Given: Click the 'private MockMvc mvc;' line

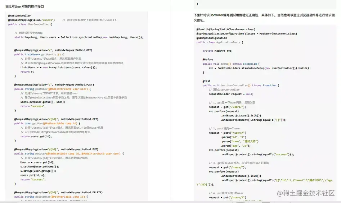Looking at the screenshot, I should (x=217, y=51).
